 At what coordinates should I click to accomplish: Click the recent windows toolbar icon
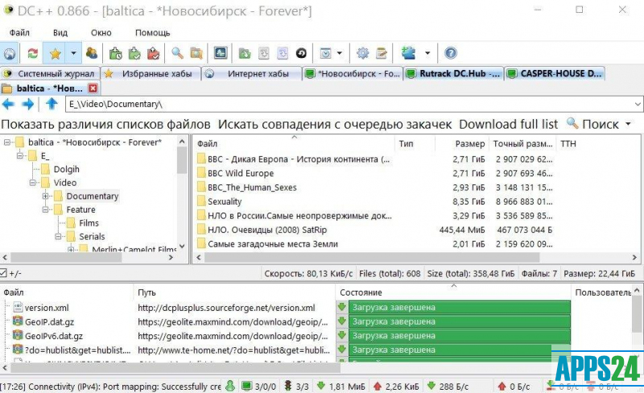pyautogui.click(x=325, y=53)
